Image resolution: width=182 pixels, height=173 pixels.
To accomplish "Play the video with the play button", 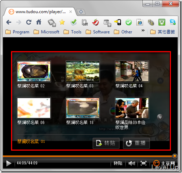I will [x=9, y=163].
